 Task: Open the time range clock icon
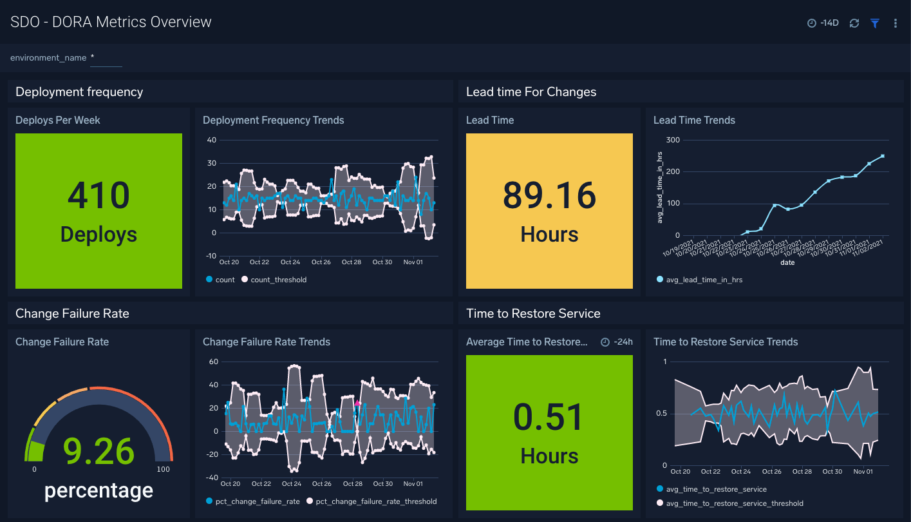811,23
